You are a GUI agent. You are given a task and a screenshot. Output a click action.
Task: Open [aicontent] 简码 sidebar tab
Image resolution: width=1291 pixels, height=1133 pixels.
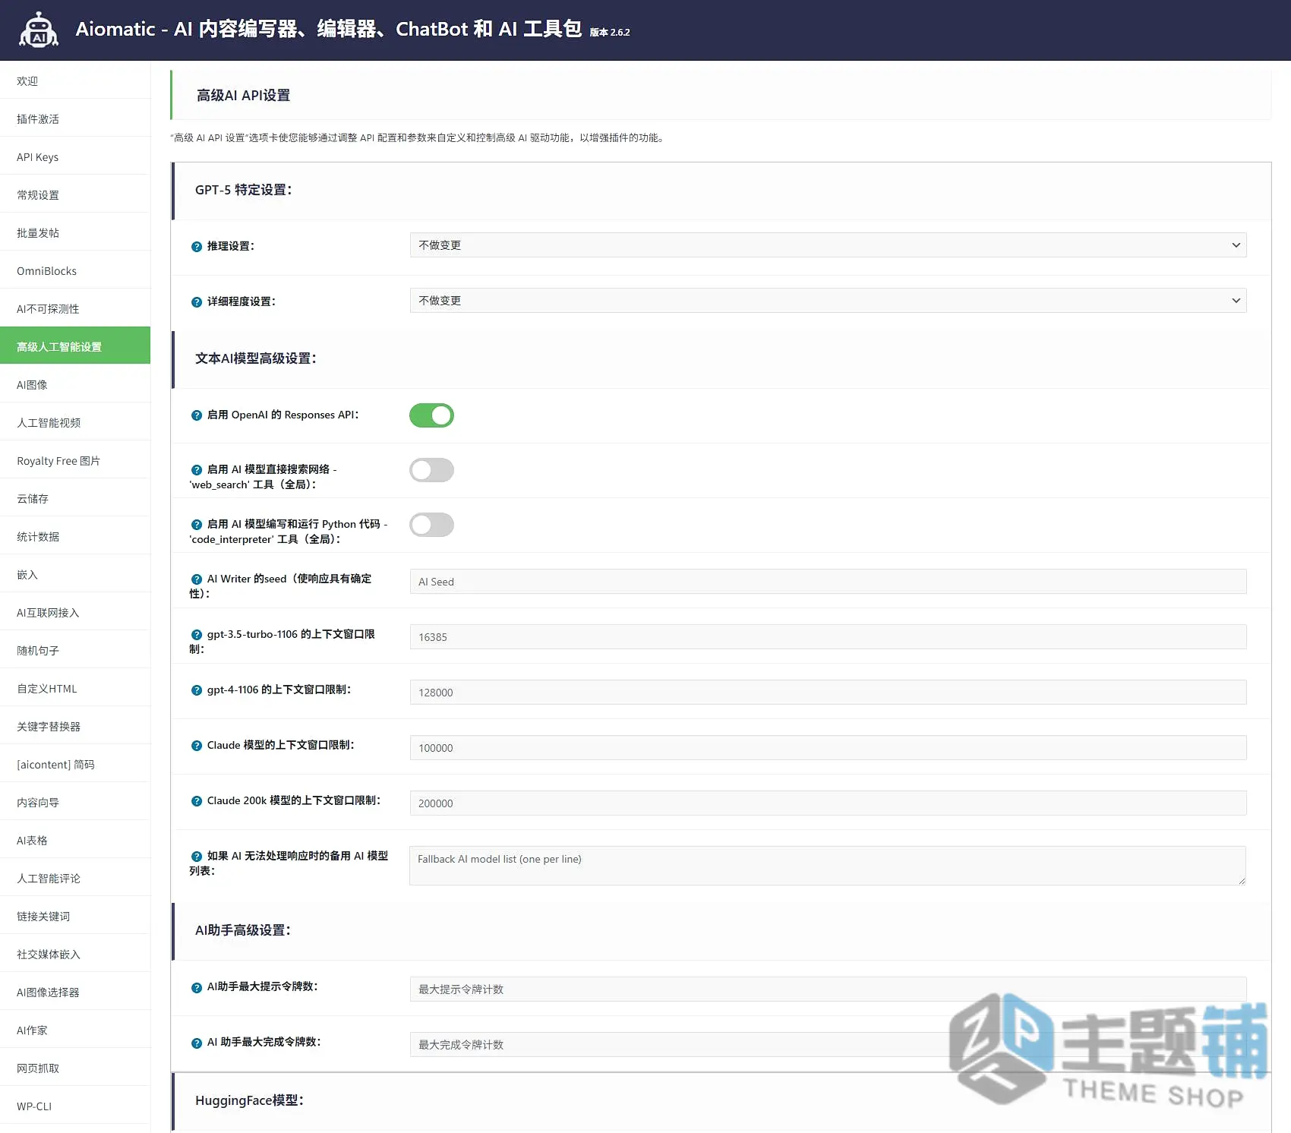pos(75,764)
